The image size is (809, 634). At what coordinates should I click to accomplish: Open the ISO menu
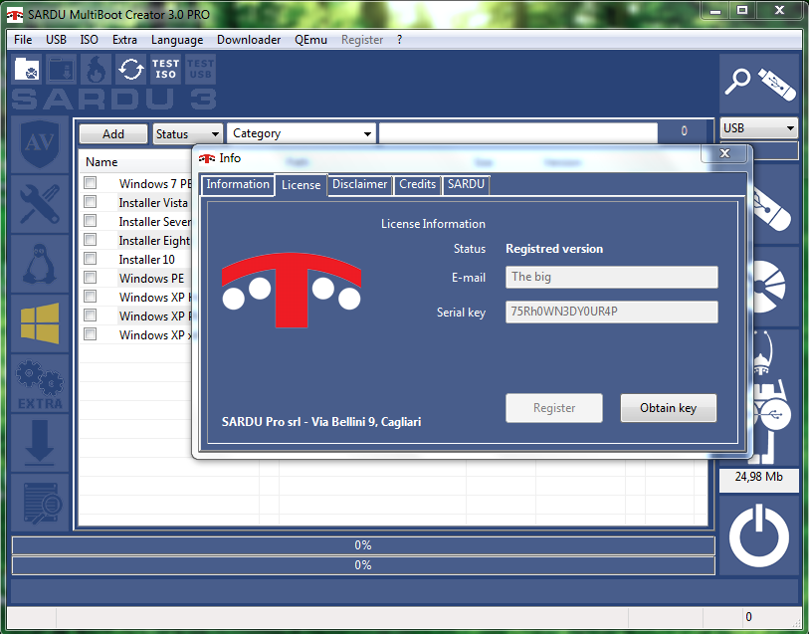tap(90, 40)
